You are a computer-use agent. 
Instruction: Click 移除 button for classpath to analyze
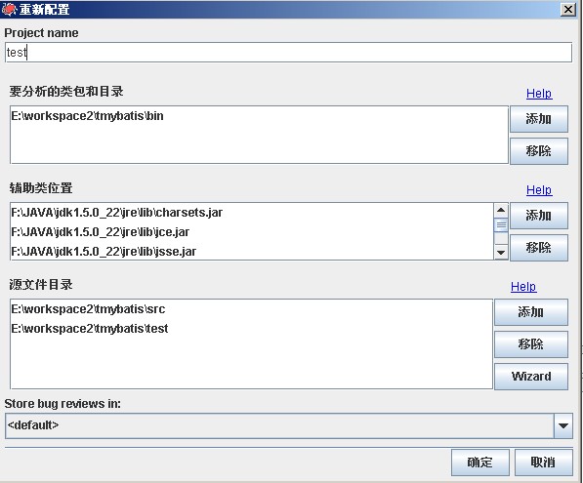point(539,151)
